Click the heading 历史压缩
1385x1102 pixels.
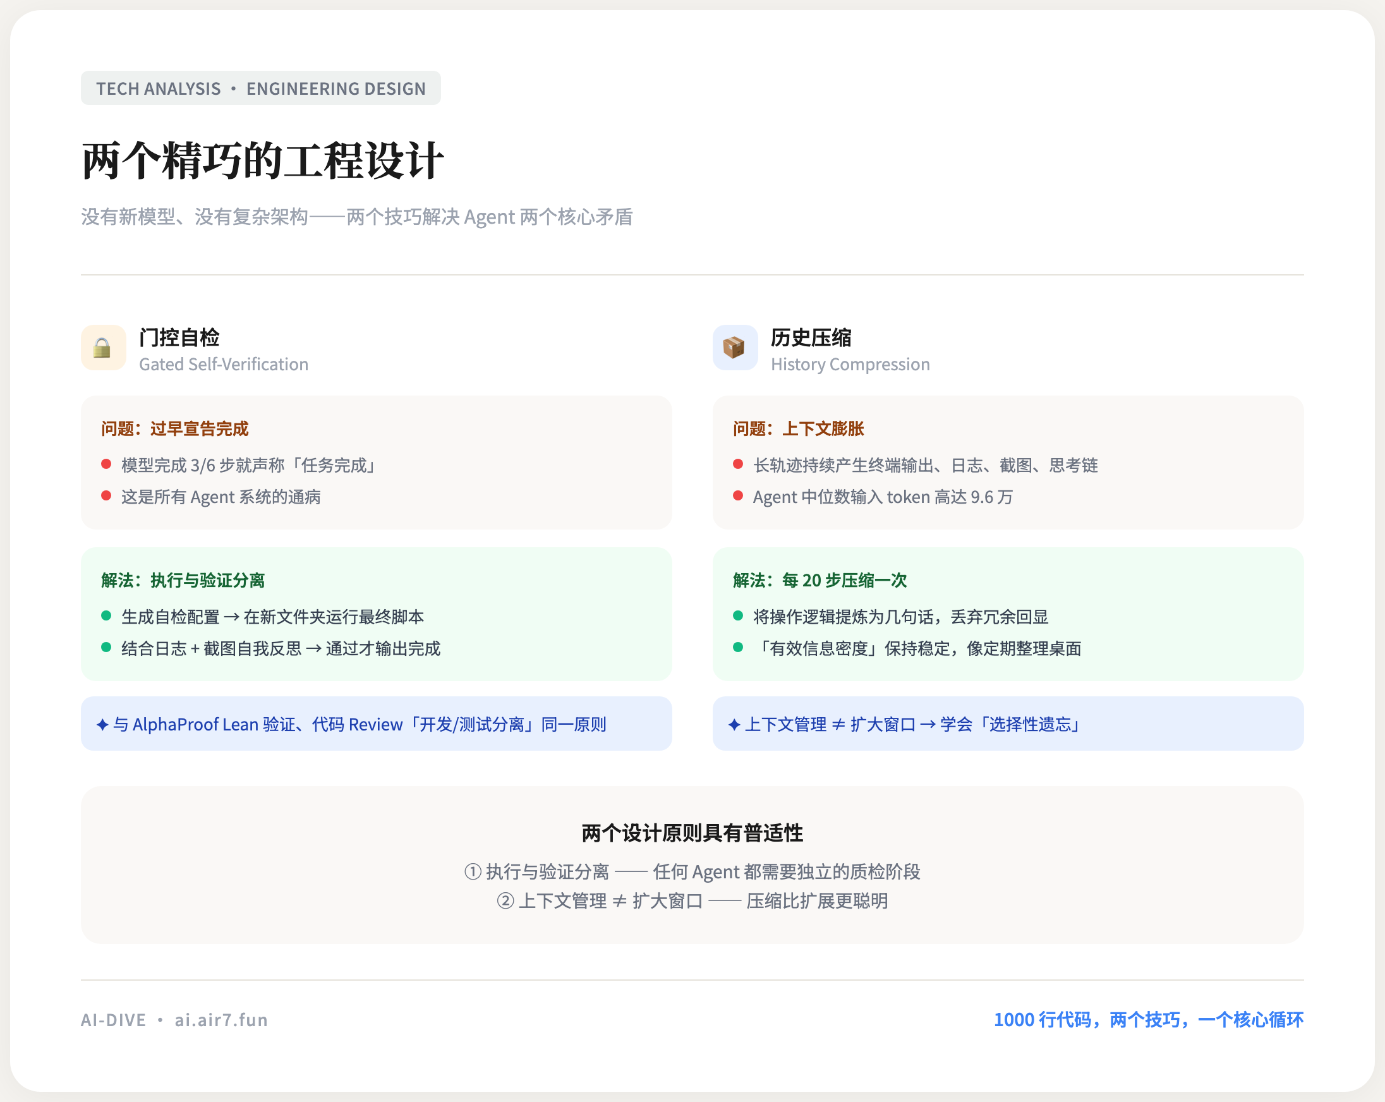[x=811, y=337]
